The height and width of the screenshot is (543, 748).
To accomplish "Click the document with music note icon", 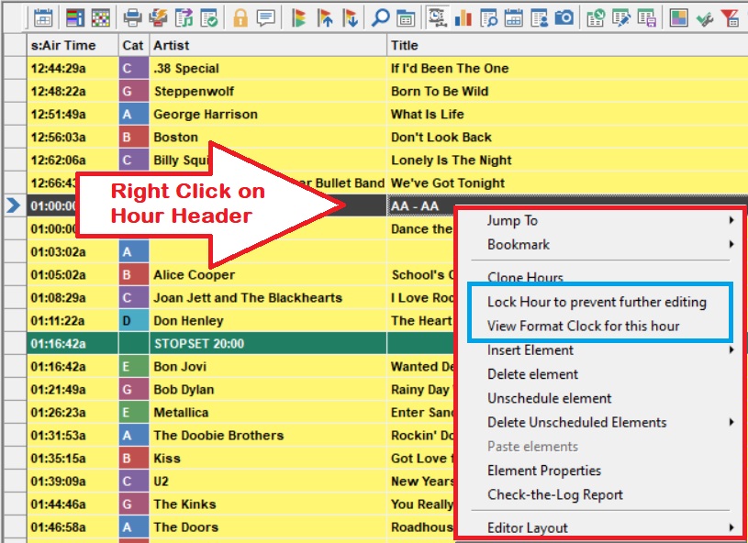I will coord(184,18).
